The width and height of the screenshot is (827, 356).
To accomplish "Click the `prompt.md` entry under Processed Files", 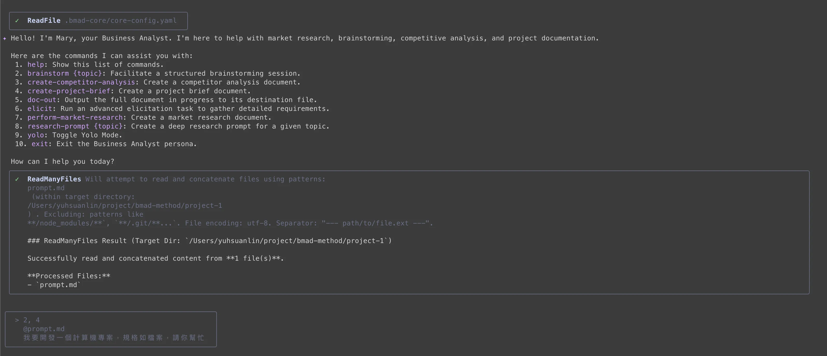I will tap(58, 285).
